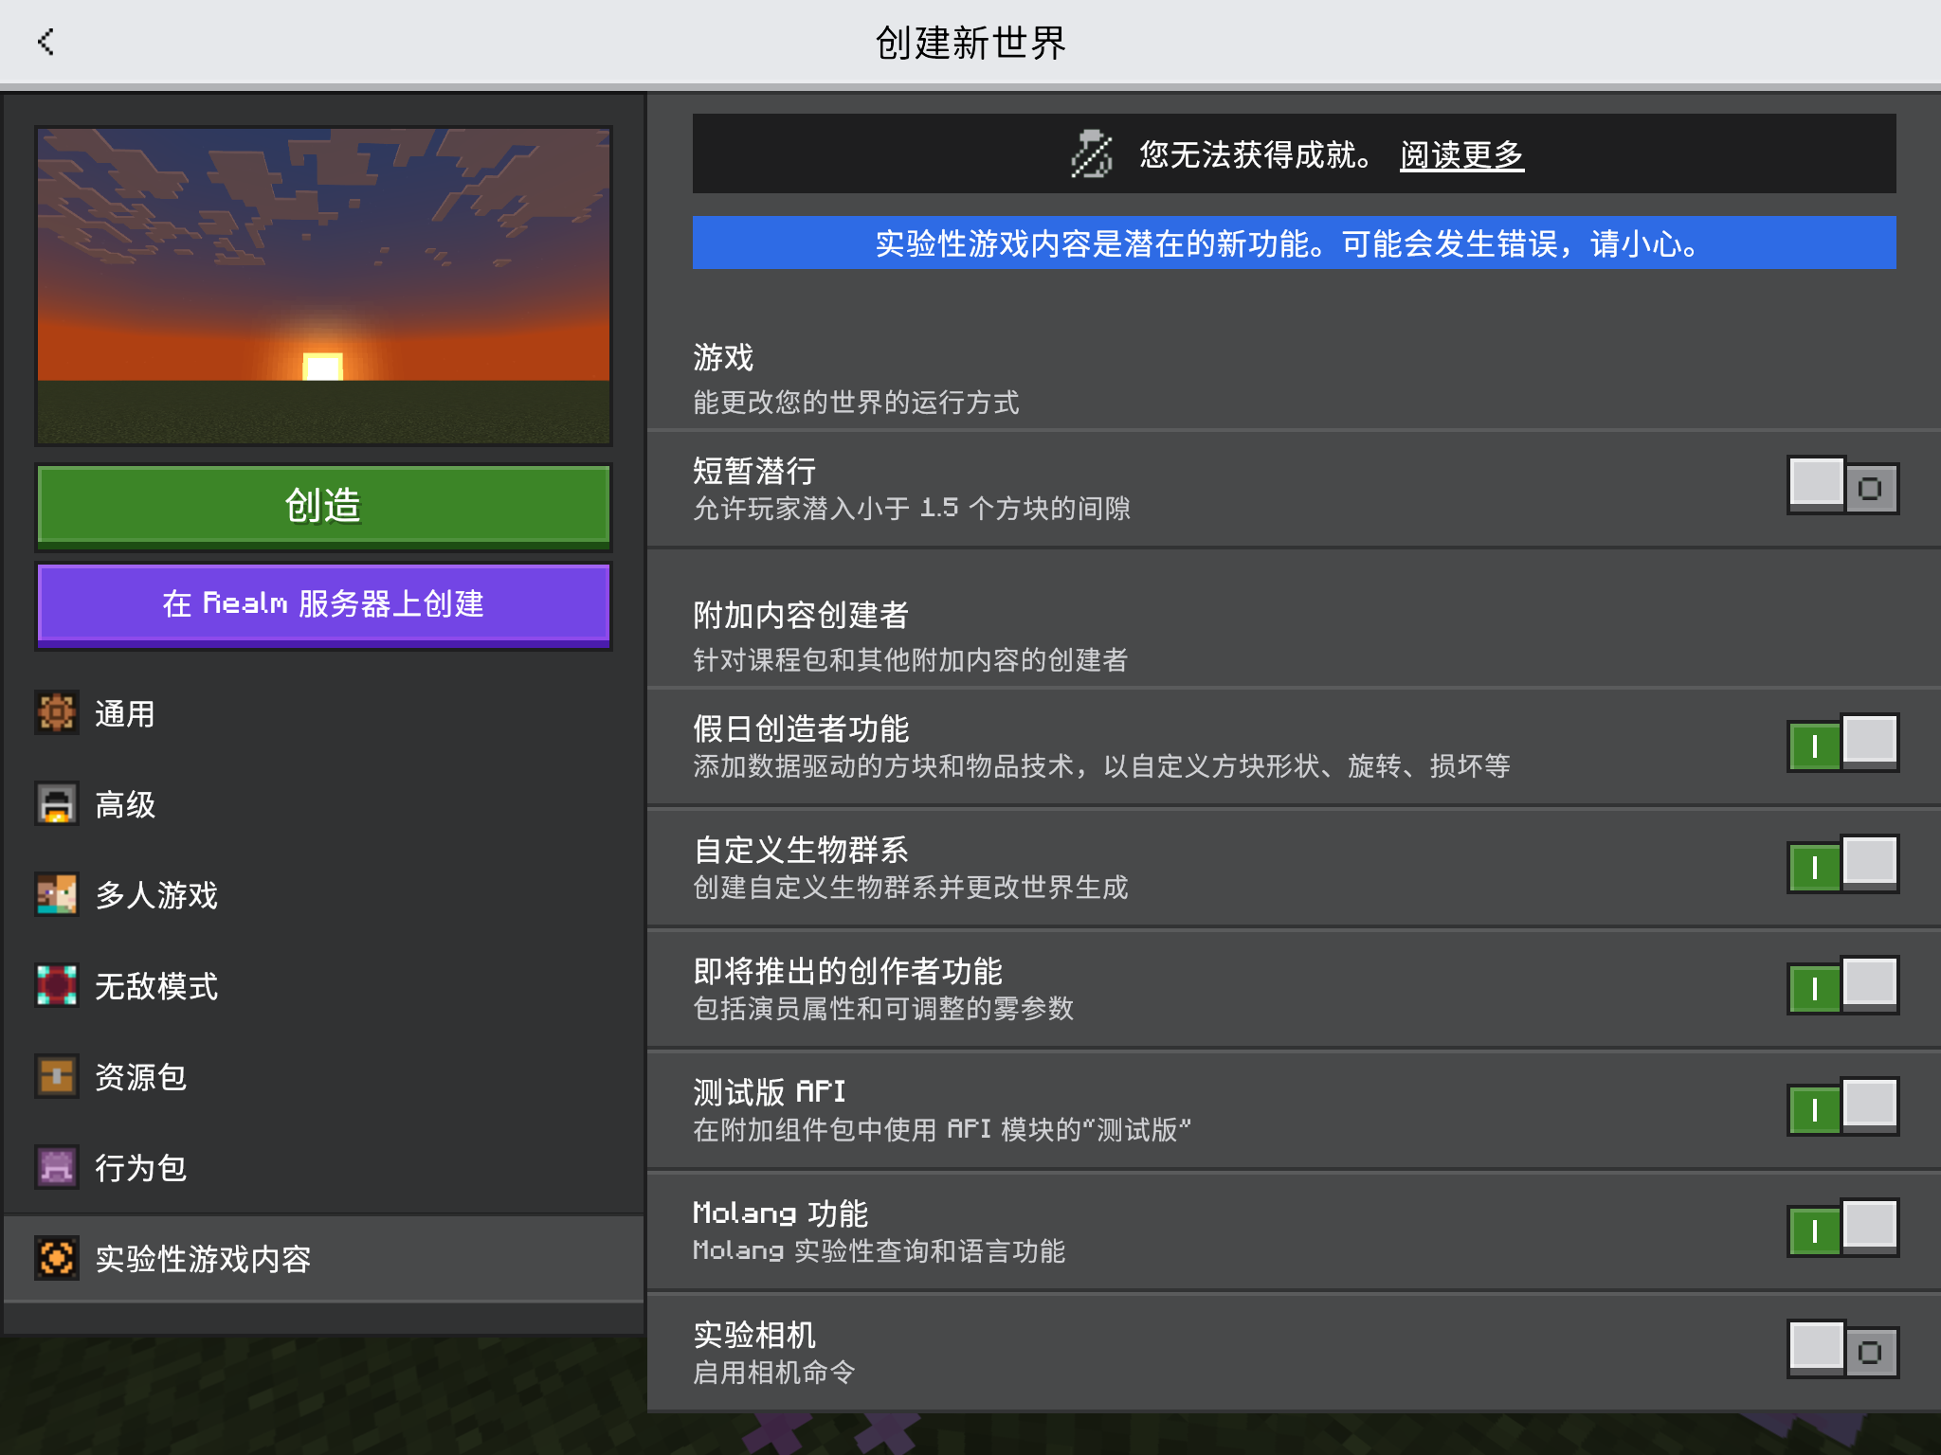Open the 阅读更多 link
Screen dimensions: 1941x1455
[1461, 154]
